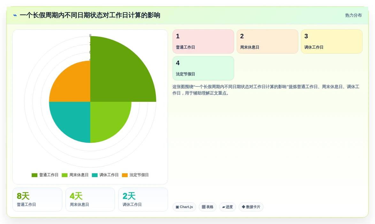Click the description paragraph starting 这张图围绕
Viewport: 375px width, 224px height.
[x=266, y=90]
